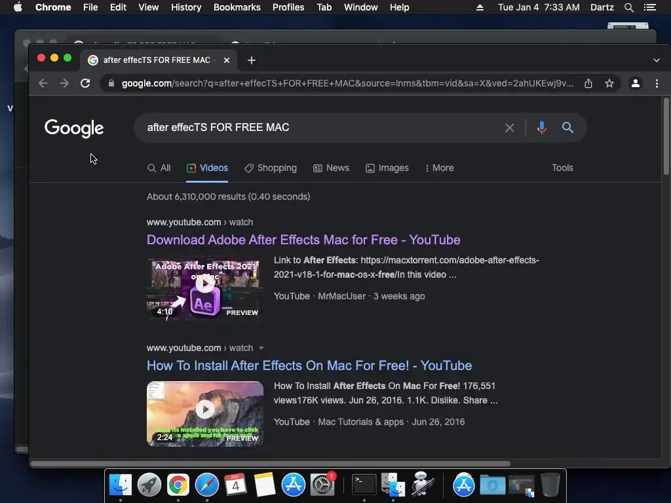Open Migration Assistant from the dock
Screen dimensions: 671x503
393,485
